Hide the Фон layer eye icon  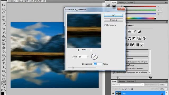pos(113,93)
